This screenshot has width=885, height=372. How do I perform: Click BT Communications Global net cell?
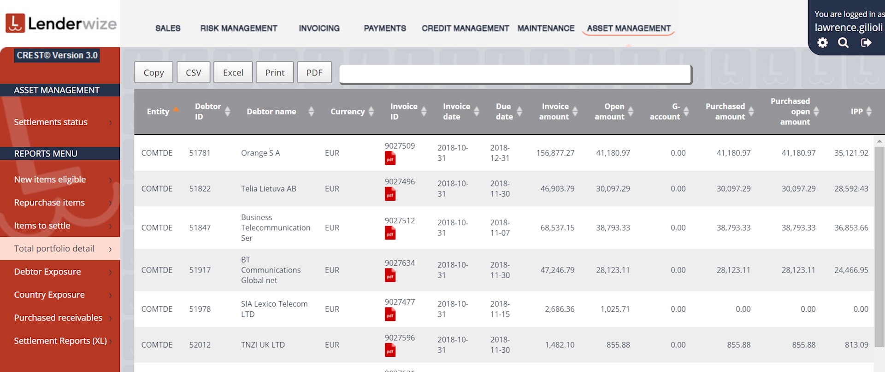(x=271, y=270)
